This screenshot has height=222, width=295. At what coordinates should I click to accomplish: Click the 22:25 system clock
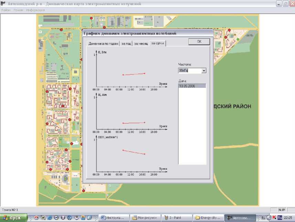click(288, 218)
